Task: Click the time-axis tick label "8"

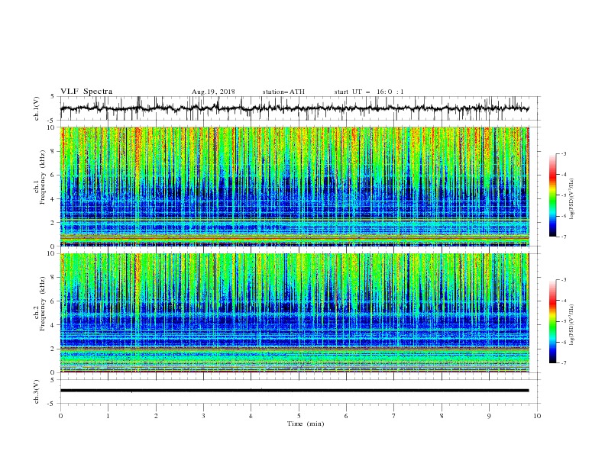Action: pyautogui.click(x=442, y=416)
